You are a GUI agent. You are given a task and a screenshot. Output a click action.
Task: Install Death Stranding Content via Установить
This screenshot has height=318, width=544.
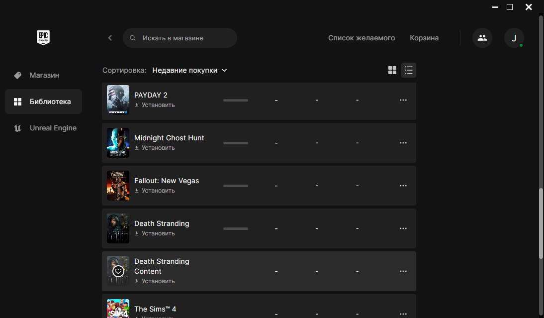click(x=155, y=281)
